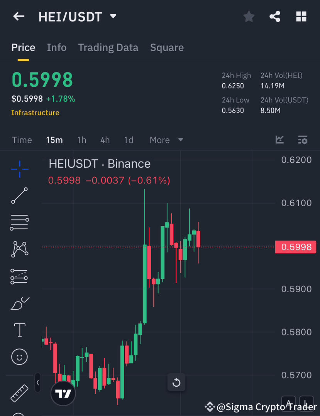The width and height of the screenshot is (320, 416).
Task: Select the emoji sticker tool
Action: 19,357
